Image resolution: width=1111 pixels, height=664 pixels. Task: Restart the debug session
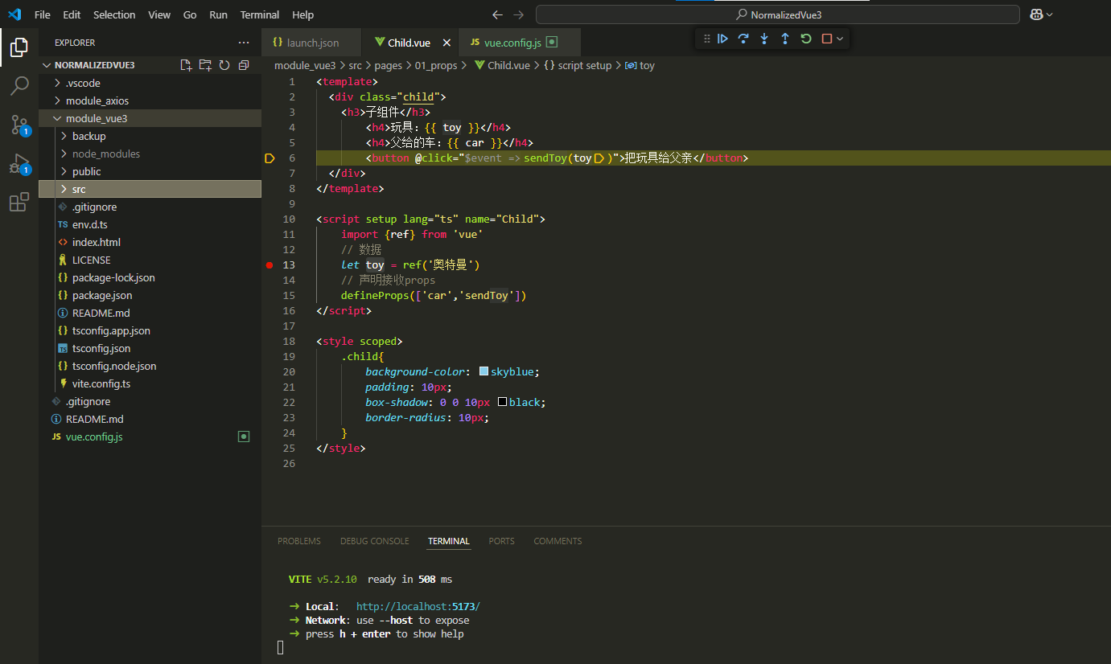click(805, 38)
